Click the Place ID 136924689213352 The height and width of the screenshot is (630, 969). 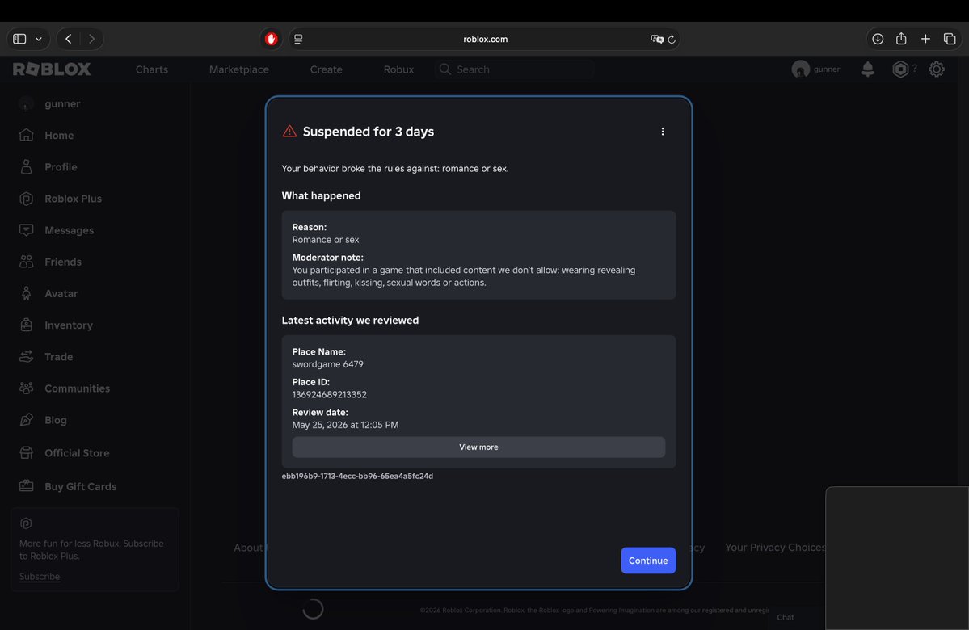[330, 395]
